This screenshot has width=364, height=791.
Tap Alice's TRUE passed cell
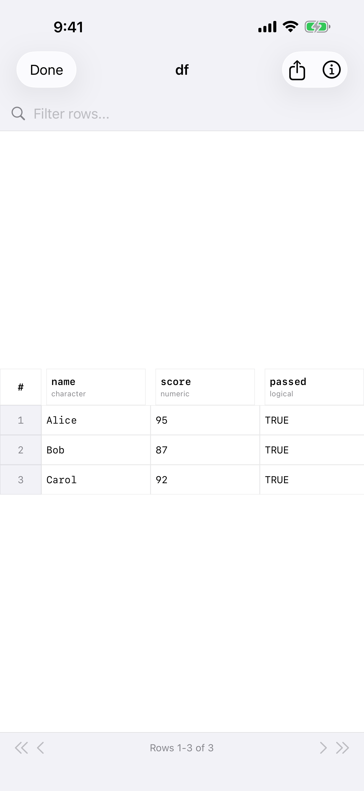pos(312,420)
